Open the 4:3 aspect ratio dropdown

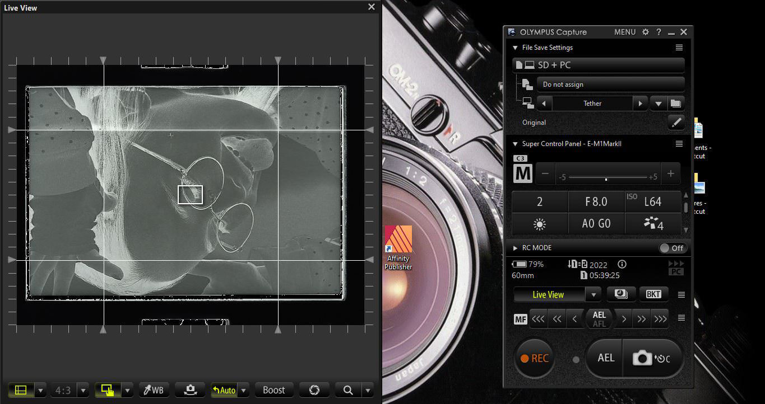[x=82, y=389]
